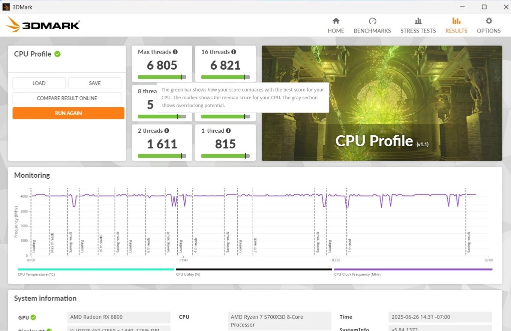The width and height of the screenshot is (511, 331).
Task: Open the info icon for 1-thread
Action: (228, 131)
